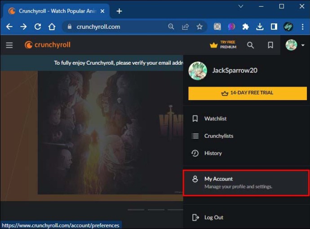Open watchlist via header bookmark icon
310x229 pixels.
click(270, 45)
